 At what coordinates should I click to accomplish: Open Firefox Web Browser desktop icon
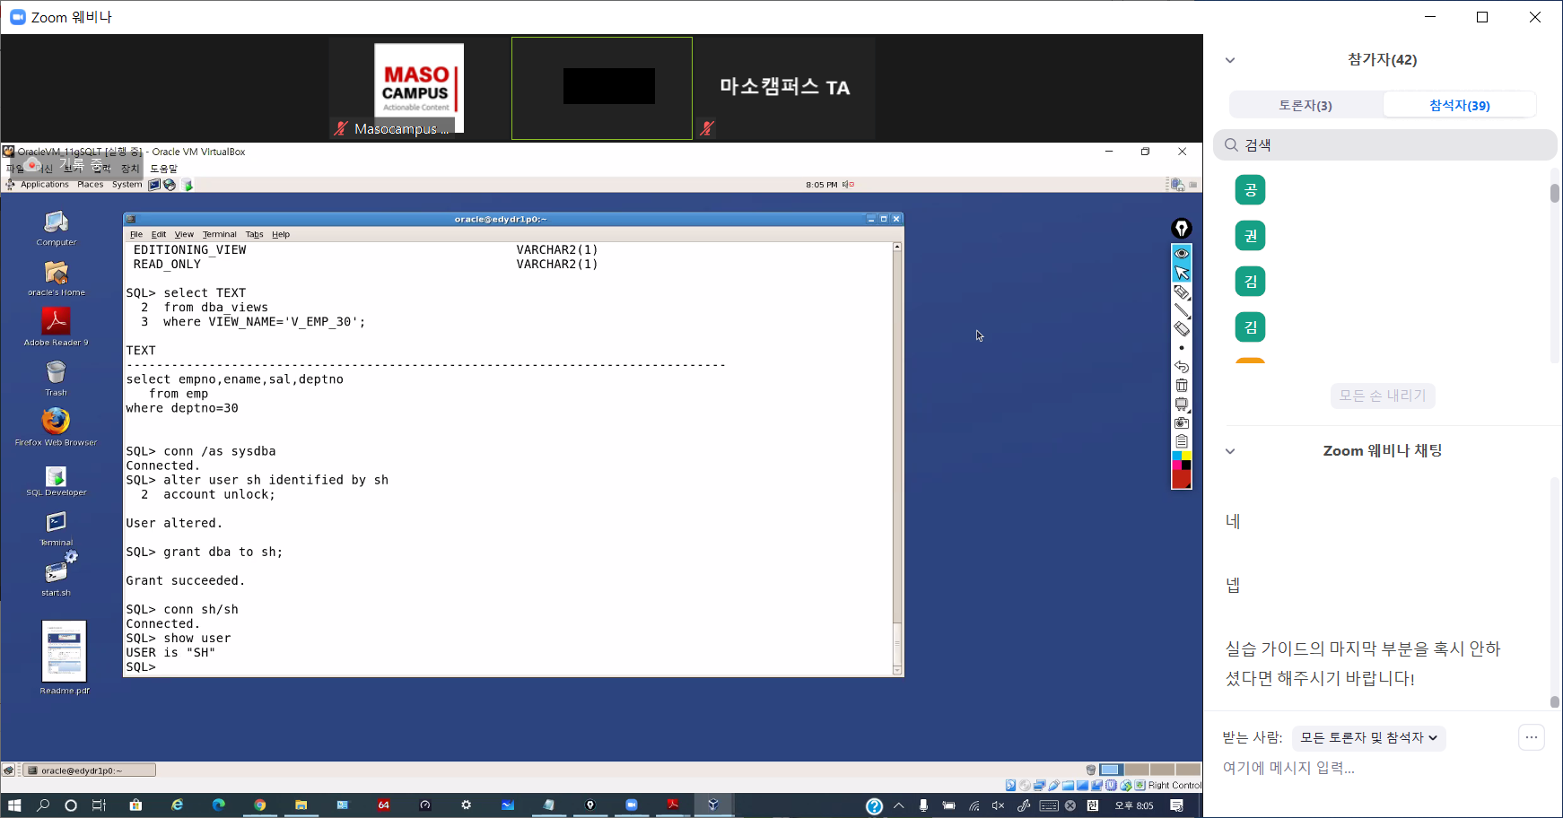56,422
